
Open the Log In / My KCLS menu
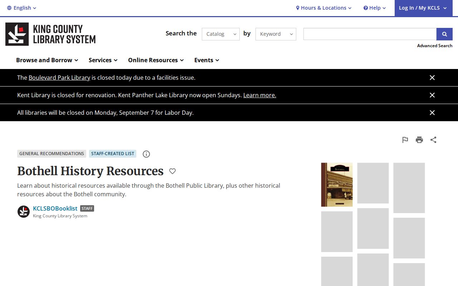tap(423, 8)
